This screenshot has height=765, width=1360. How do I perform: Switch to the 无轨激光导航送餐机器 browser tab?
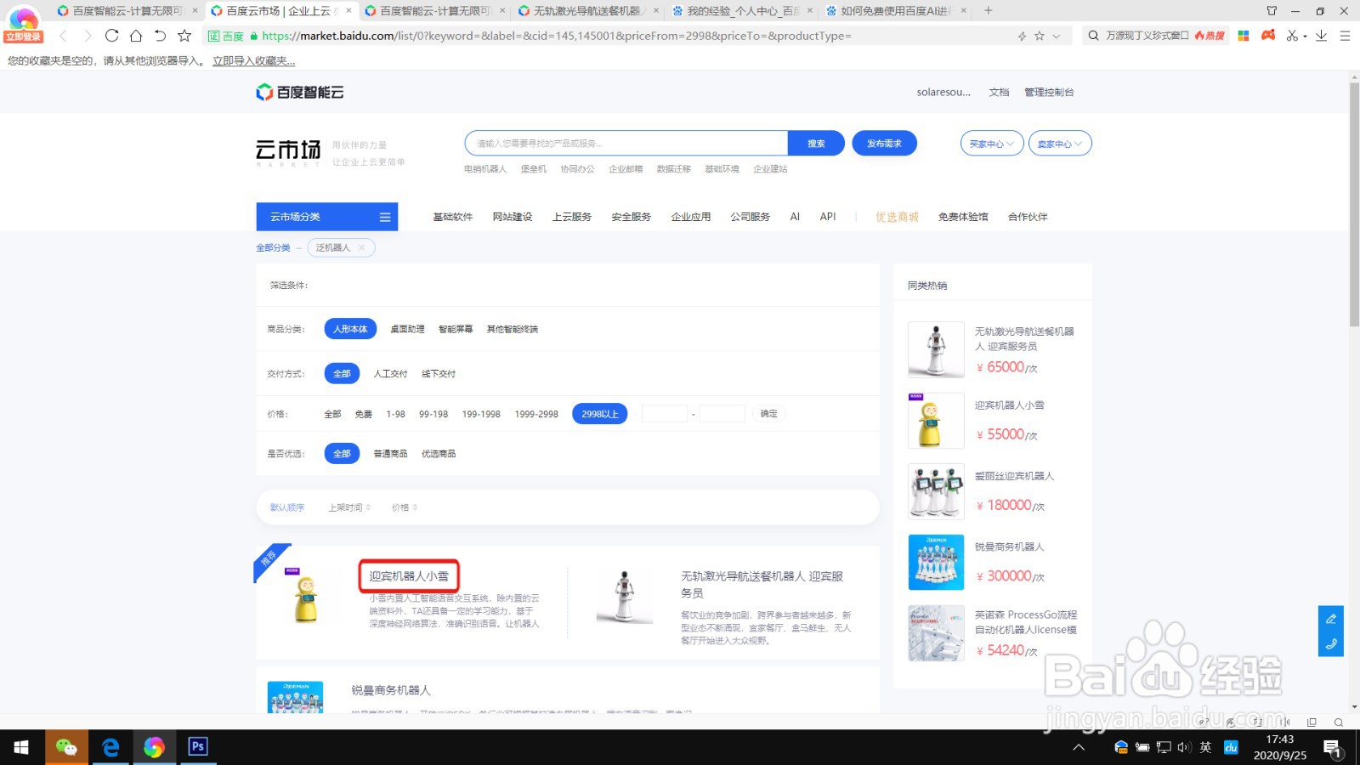click(x=587, y=11)
